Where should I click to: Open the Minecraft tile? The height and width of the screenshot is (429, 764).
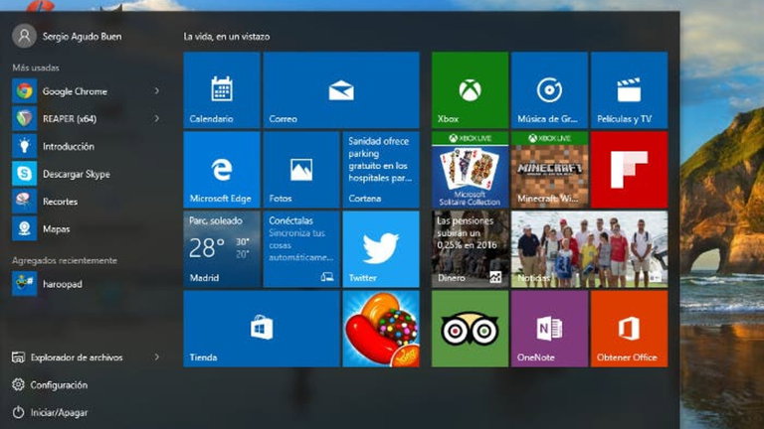pos(549,170)
